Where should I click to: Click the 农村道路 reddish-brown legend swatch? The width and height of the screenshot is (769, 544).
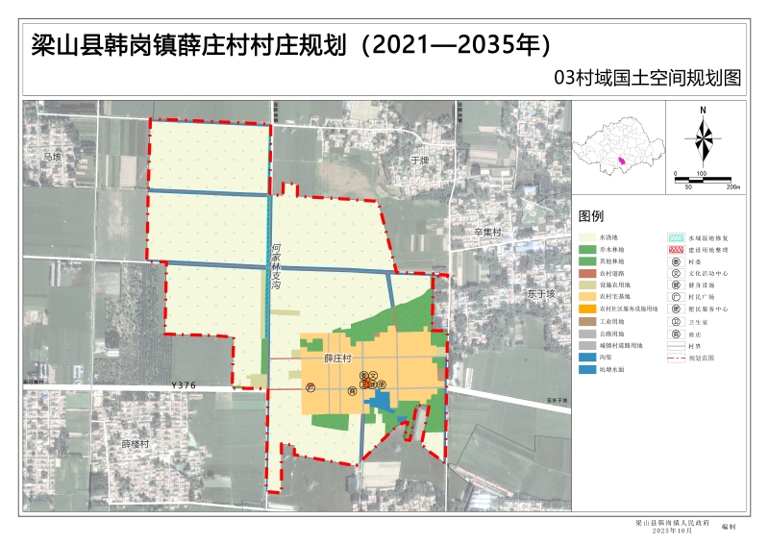(585, 273)
